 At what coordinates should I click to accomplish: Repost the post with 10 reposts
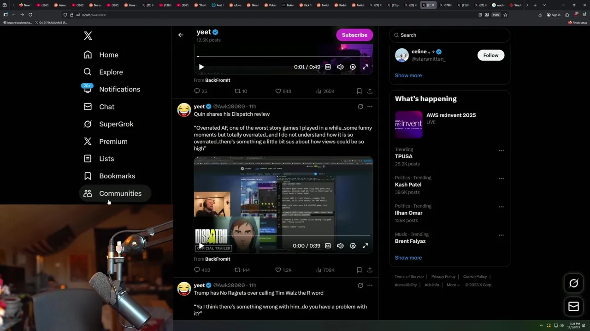(241, 91)
